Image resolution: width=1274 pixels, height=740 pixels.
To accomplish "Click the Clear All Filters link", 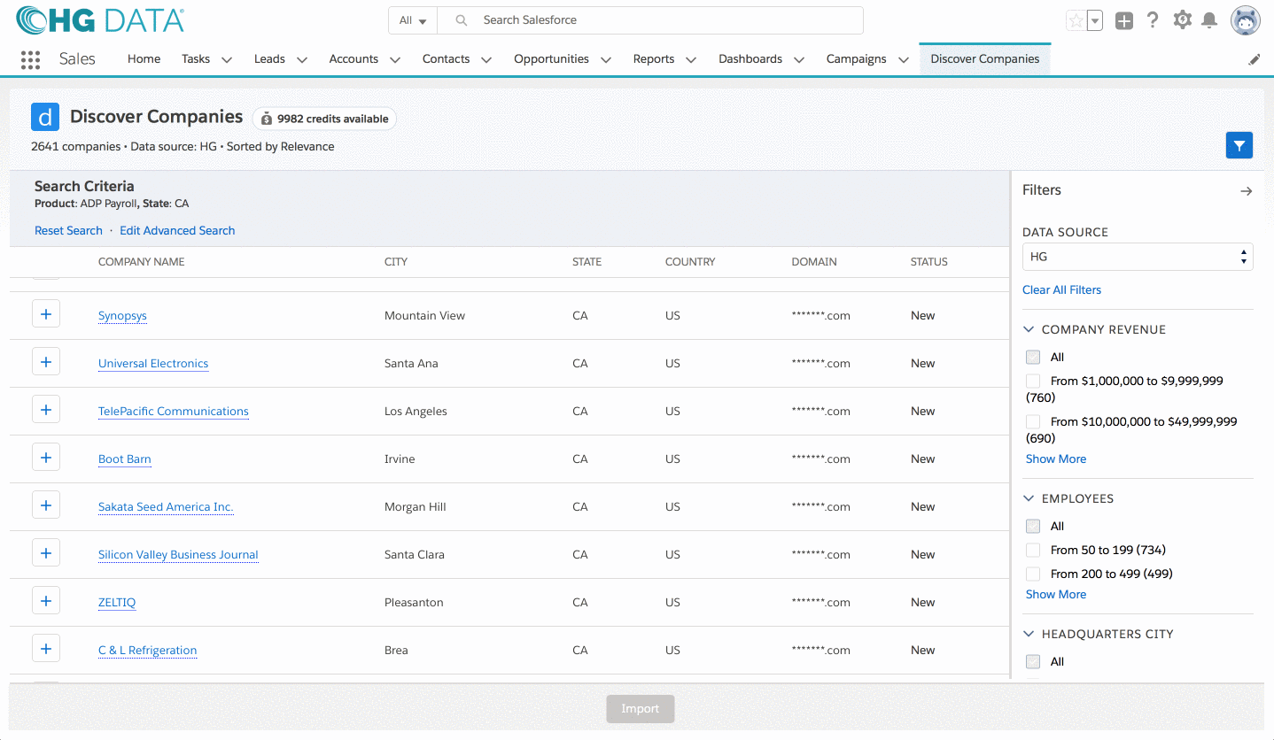I will 1061,289.
